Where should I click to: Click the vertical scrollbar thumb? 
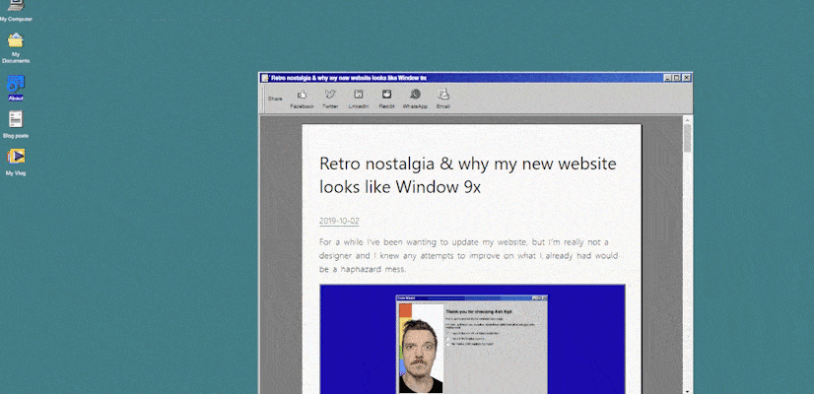687,138
